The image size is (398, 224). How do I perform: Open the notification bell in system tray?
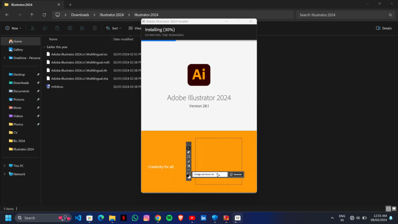tap(391, 218)
